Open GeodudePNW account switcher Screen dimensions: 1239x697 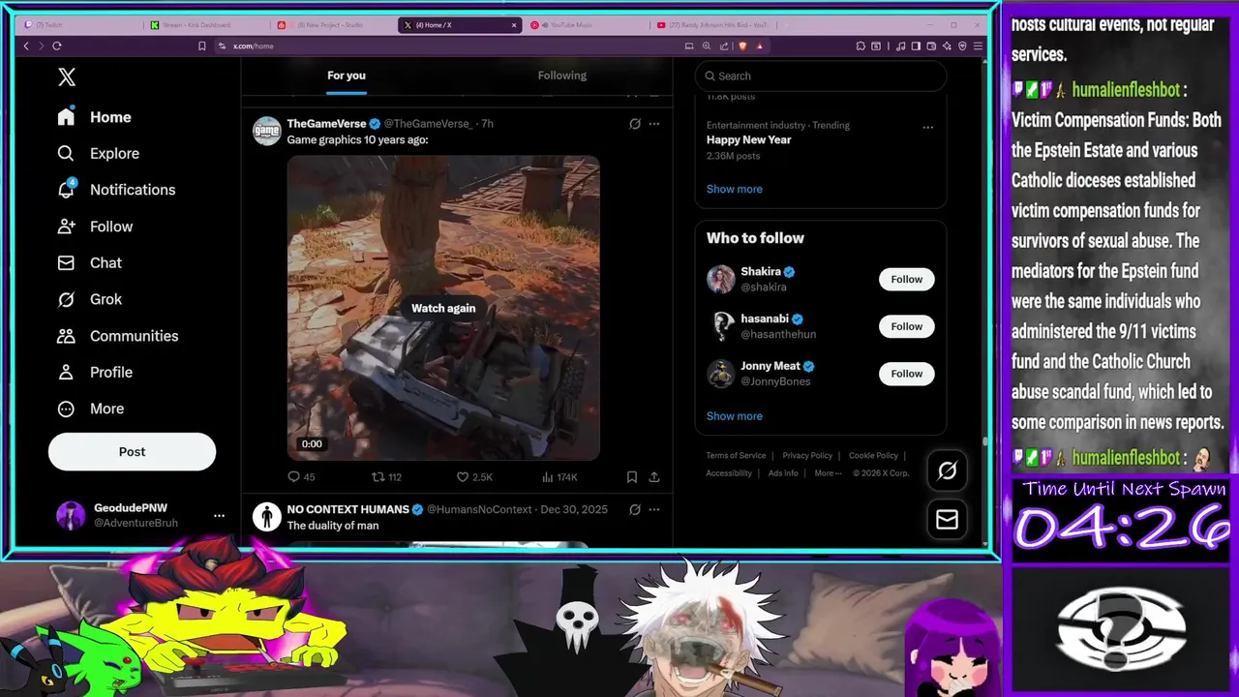point(141,515)
